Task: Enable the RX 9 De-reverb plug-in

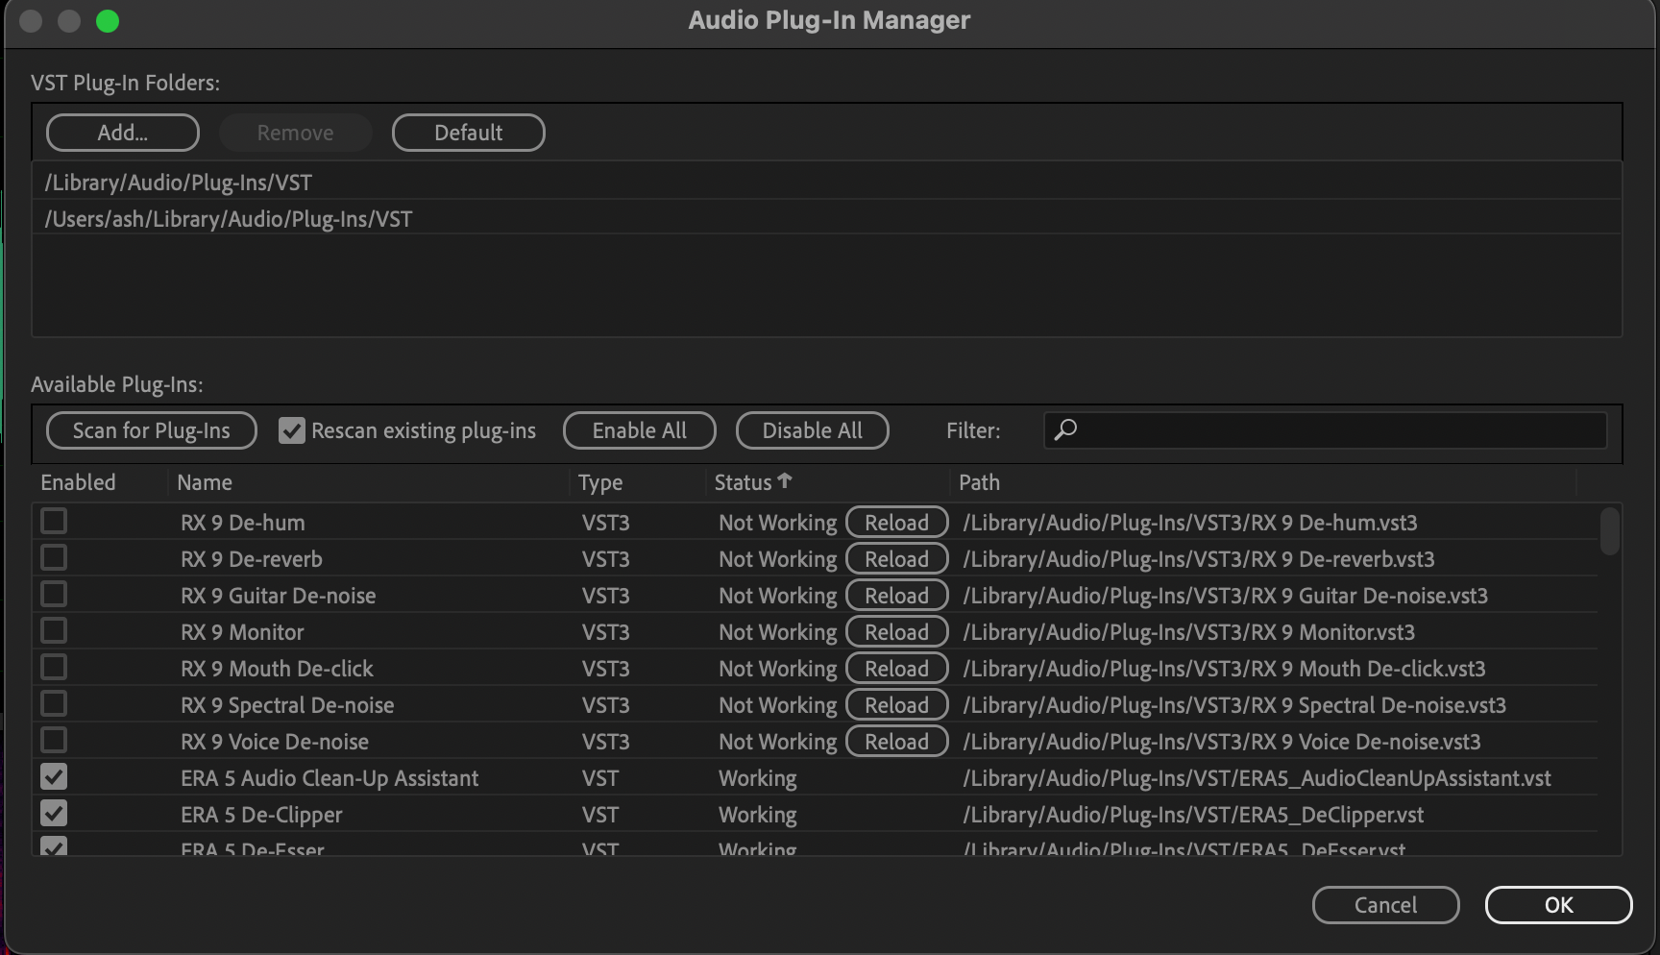Action: (x=54, y=557)
